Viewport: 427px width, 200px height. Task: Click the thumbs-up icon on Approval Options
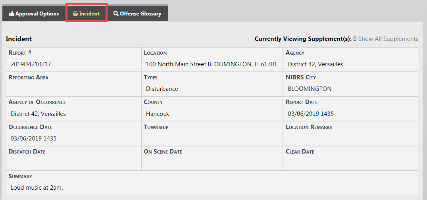tap(11, 14)
